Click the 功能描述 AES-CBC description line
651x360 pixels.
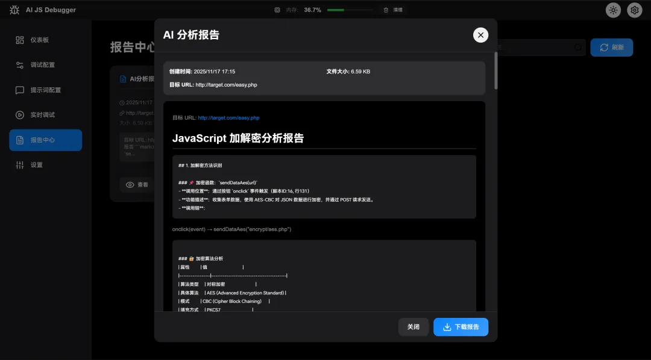pos(277,199)
